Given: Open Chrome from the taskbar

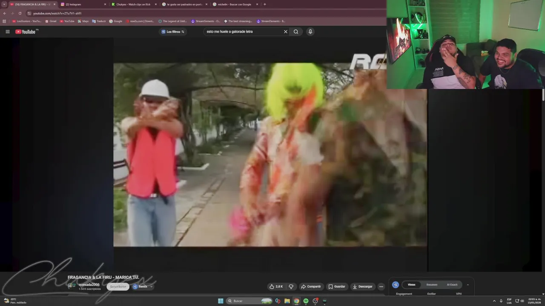Looking at the screenshot, I should pyautogui.click(x=296, y=301).
